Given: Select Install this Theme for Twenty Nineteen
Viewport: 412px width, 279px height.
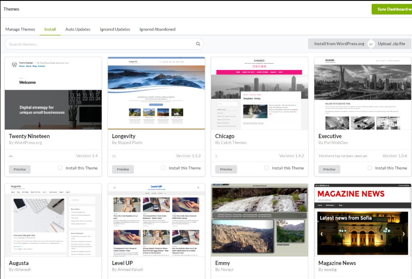Looking at the screenshot, I should (60, 168).
